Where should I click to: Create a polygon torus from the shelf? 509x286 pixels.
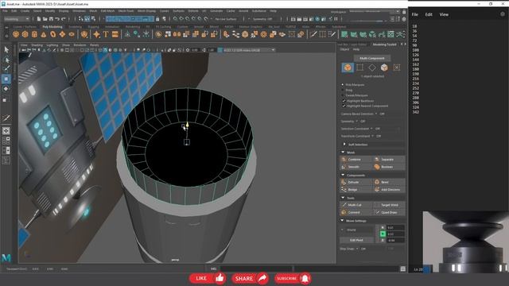pyautogui.click(x=53, y=34)
